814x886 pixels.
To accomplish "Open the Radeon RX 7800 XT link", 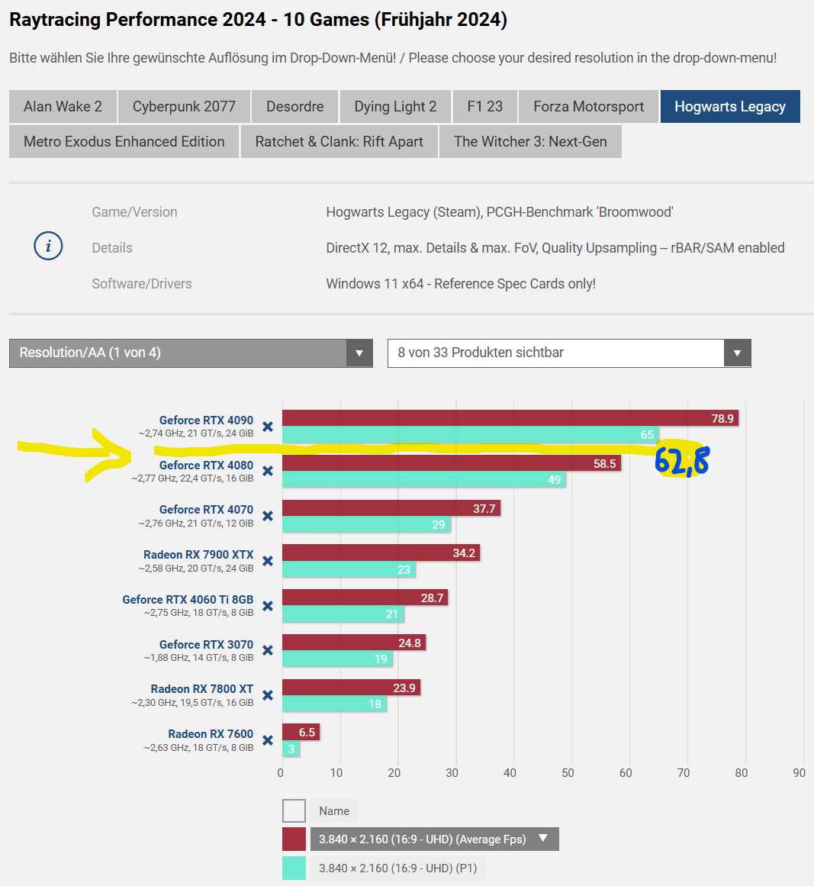I will (201, 689).
